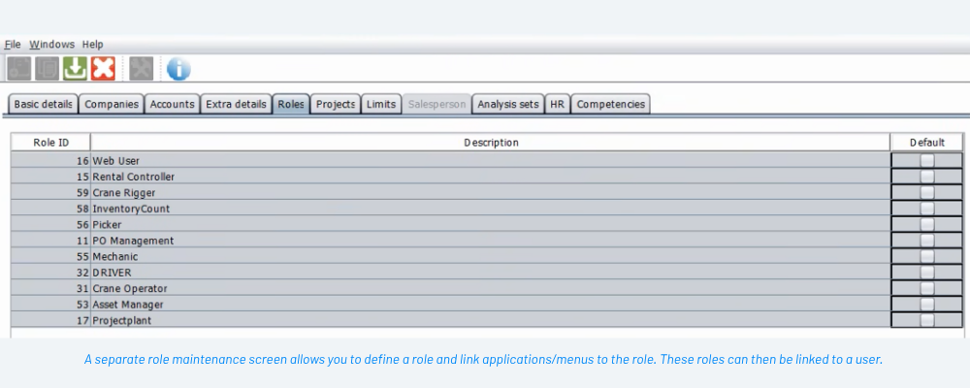Viewport: 970px width, 388px height.
Task: Click the greyed-out tools wrench icon
Action: 142,69
